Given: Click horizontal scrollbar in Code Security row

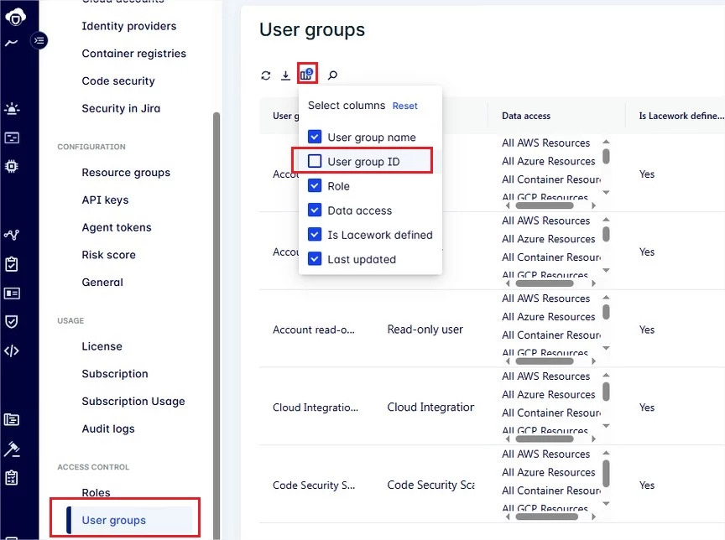Looking at the screenshot, I should [x=546, y=517].
